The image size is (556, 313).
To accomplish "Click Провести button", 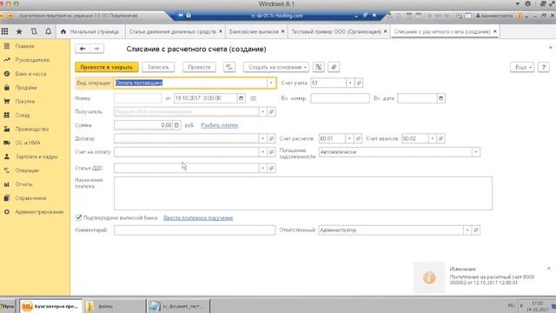I will [199, 67].
